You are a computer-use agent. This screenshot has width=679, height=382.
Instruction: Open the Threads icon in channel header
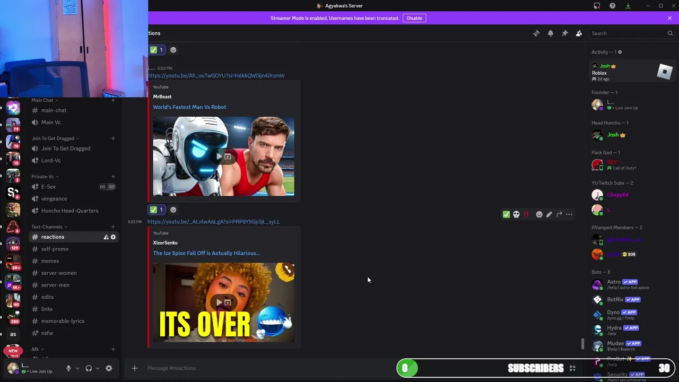click(536, 33)
